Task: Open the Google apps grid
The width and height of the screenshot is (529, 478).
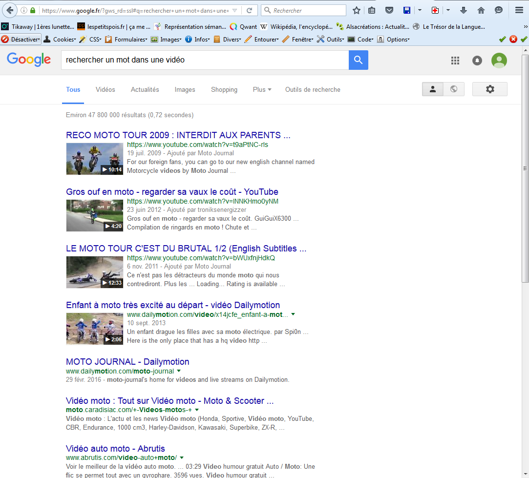Action: 455,60
